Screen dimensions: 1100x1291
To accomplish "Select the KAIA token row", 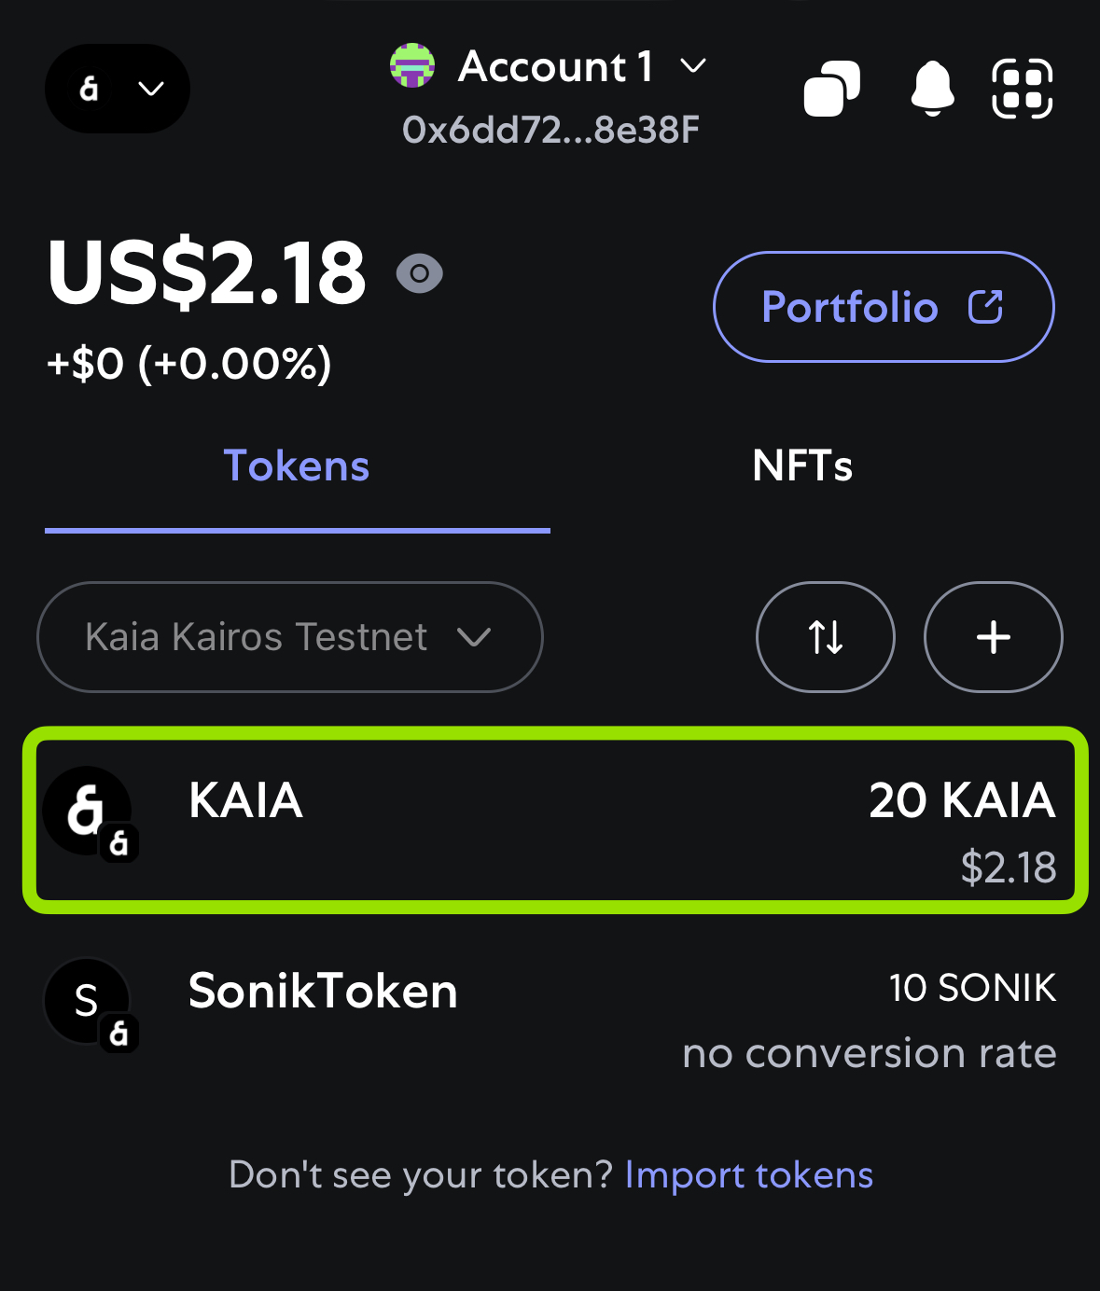I will 555,820.
